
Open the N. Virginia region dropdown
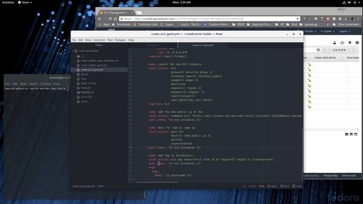(x=327, y=31)
